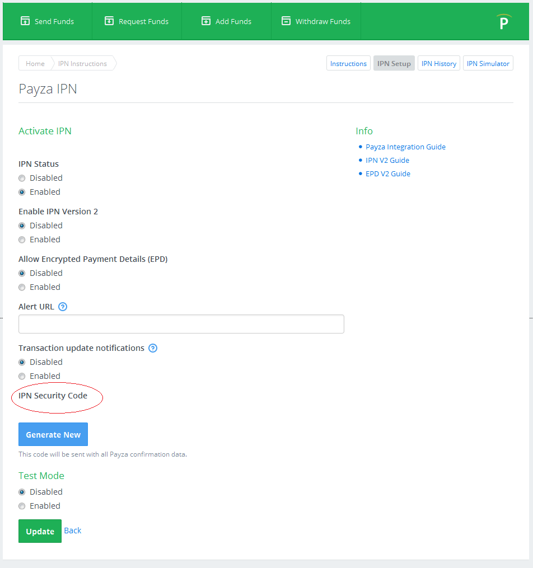Click the Payza P logo
This screenshot has width=533, height=568.
tap(504, 22)
